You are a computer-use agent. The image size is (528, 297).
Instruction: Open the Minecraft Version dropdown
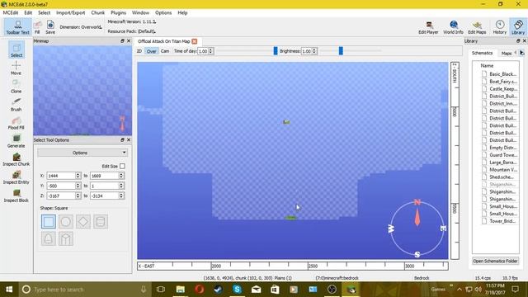pos(132,21)
